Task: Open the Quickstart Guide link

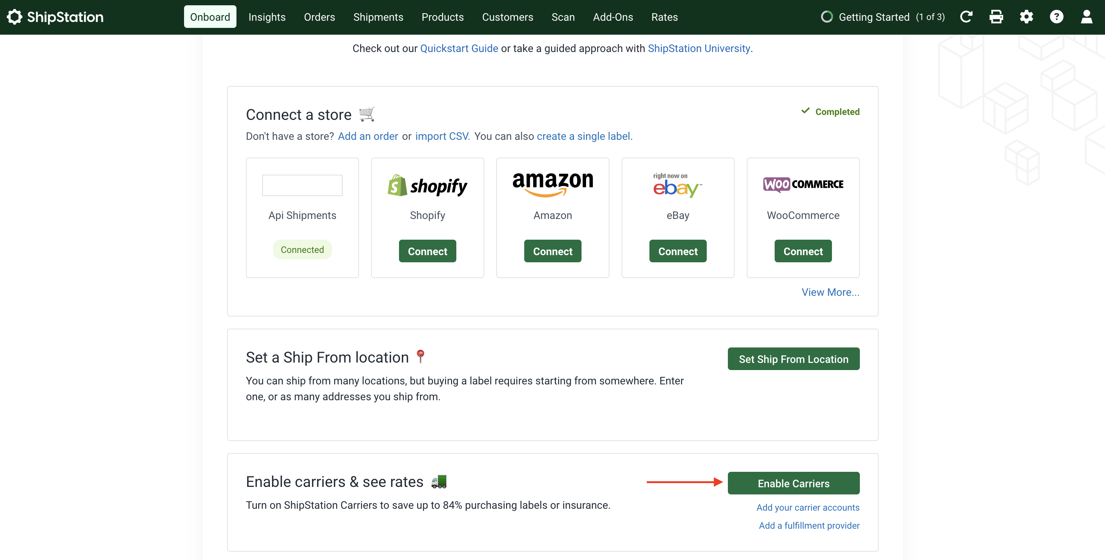Action: 459,49
